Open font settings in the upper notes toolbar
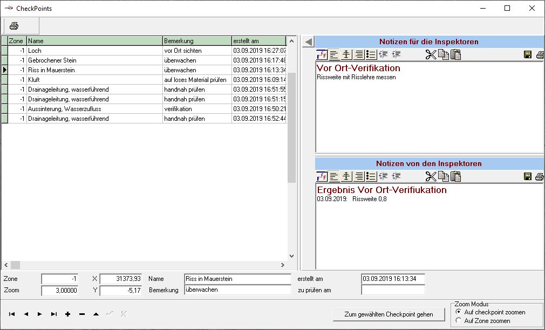This screenshot has height=330, width=545. pos(322,54)
